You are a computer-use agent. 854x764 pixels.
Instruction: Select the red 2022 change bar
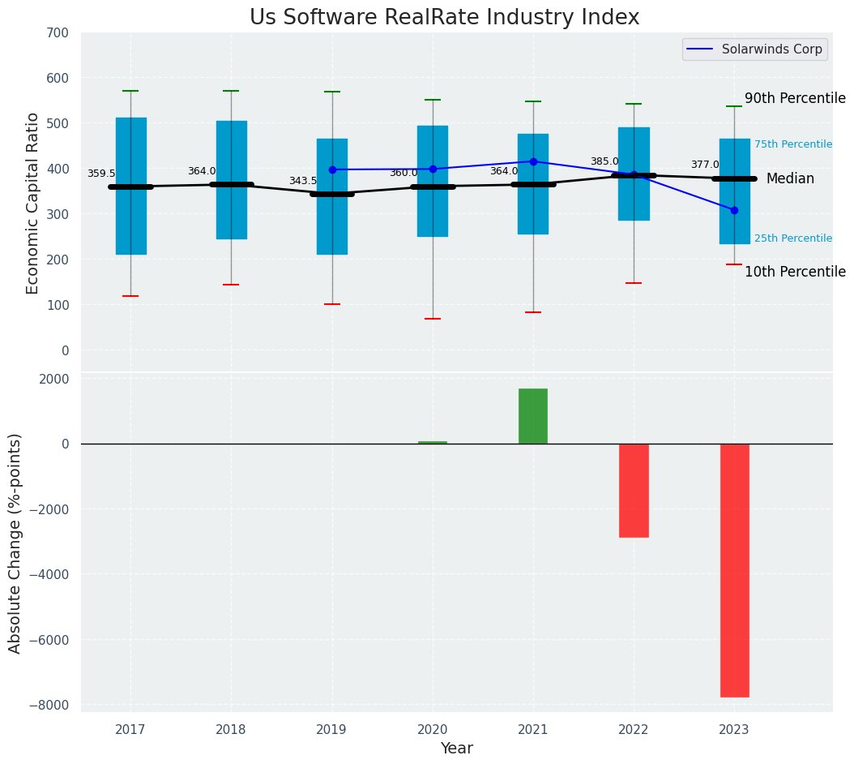pyautogui.click(x=634, y=490)
